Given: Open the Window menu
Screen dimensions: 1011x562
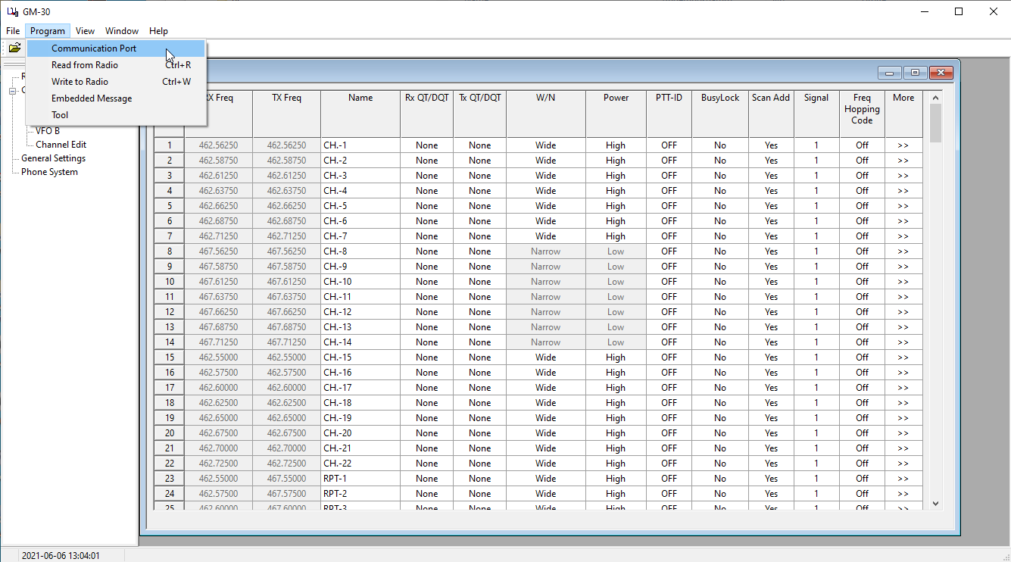Looking at the screenshot, I should 121,31.
